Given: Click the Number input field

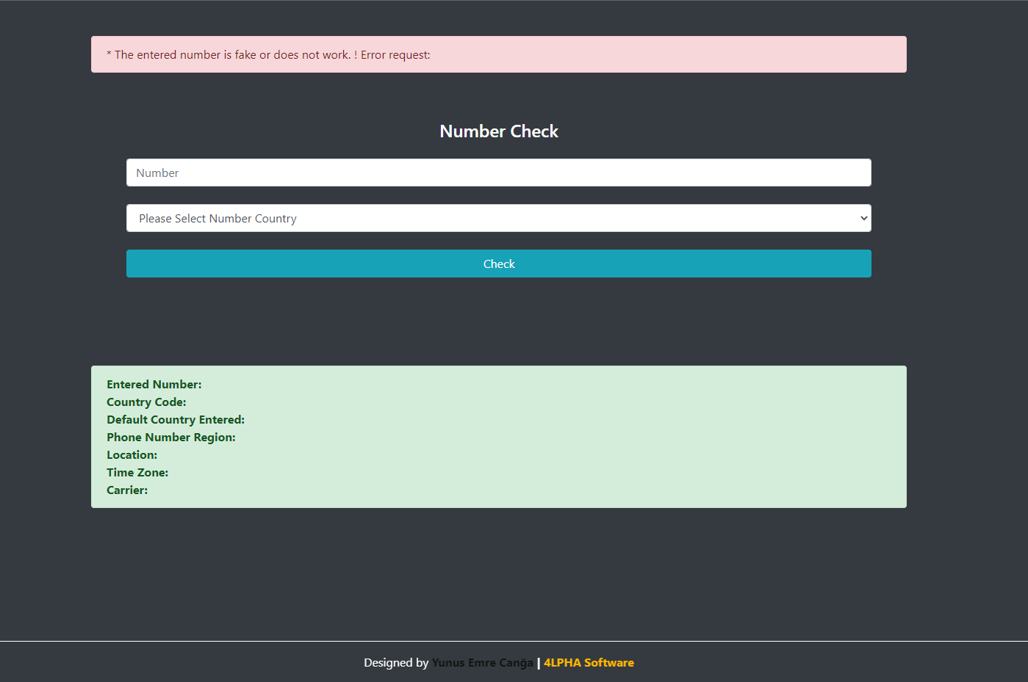Looking at the screenshot, I should [499, 173].
